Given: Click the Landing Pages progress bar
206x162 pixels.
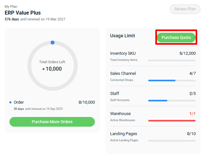Looking at the screenshot, I should click(172, 141).
